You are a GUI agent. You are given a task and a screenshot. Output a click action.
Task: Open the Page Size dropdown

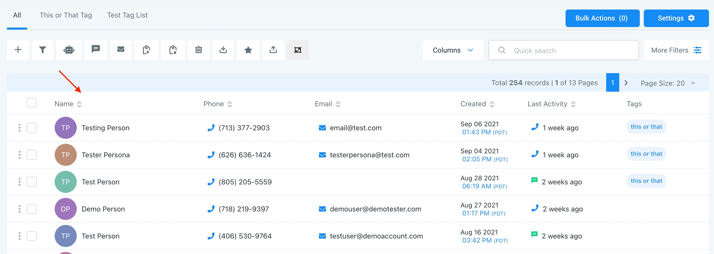click(668, 83)
